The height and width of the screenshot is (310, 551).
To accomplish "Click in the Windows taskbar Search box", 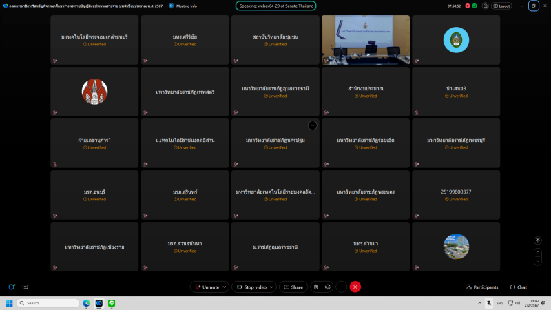I will point(47,303).
